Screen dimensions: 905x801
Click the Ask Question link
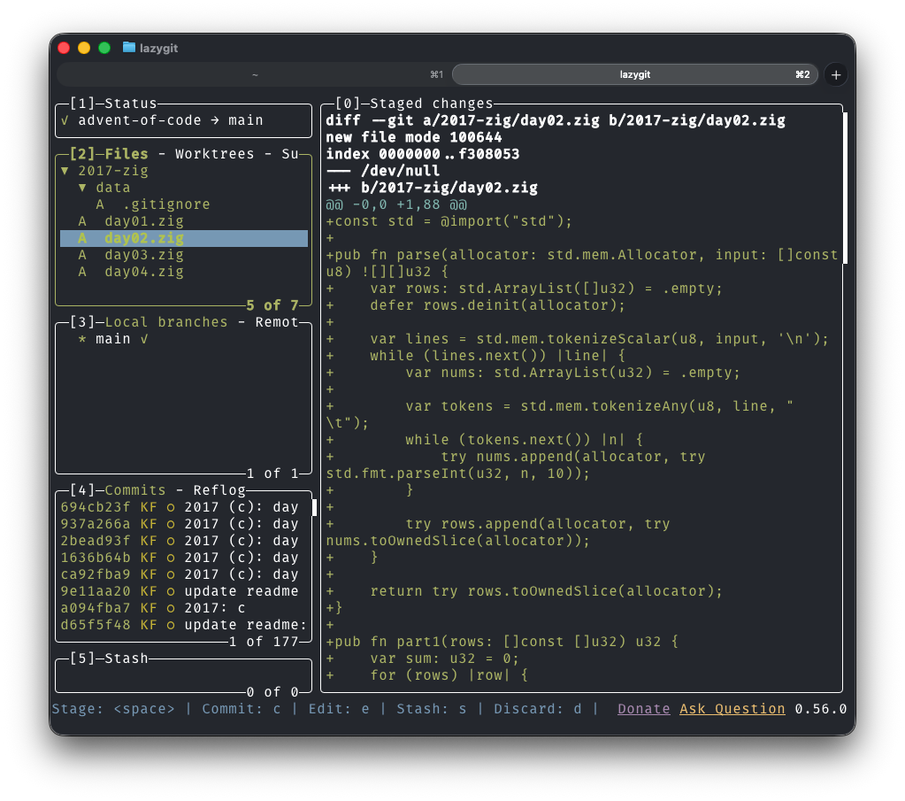click(x=732, y=709)
